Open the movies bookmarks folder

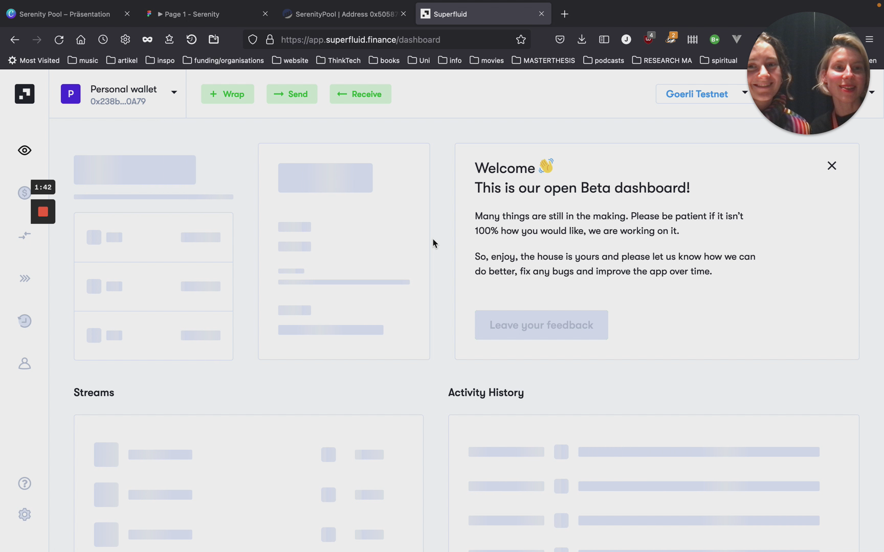coord(487,60)
